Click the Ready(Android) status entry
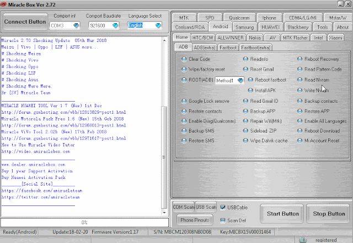 (x=20, y=232)
